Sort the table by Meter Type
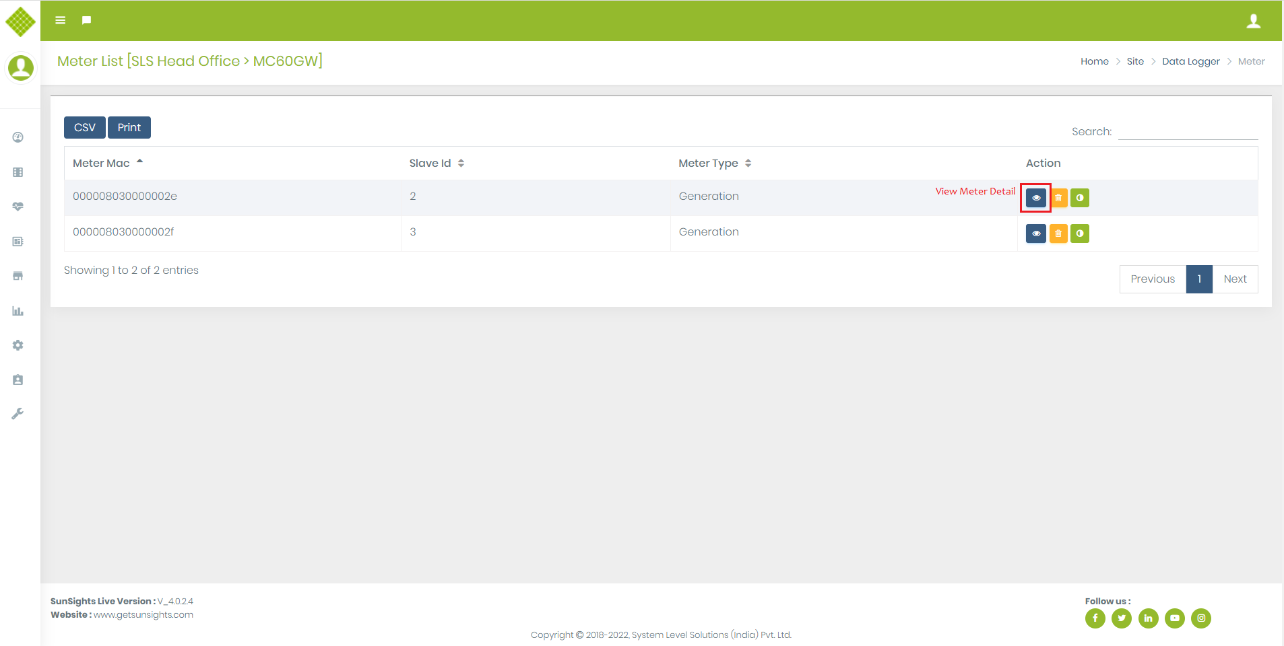Image resolution: width=1284 pixels, height=646 pixels. (x=708, y=163)
